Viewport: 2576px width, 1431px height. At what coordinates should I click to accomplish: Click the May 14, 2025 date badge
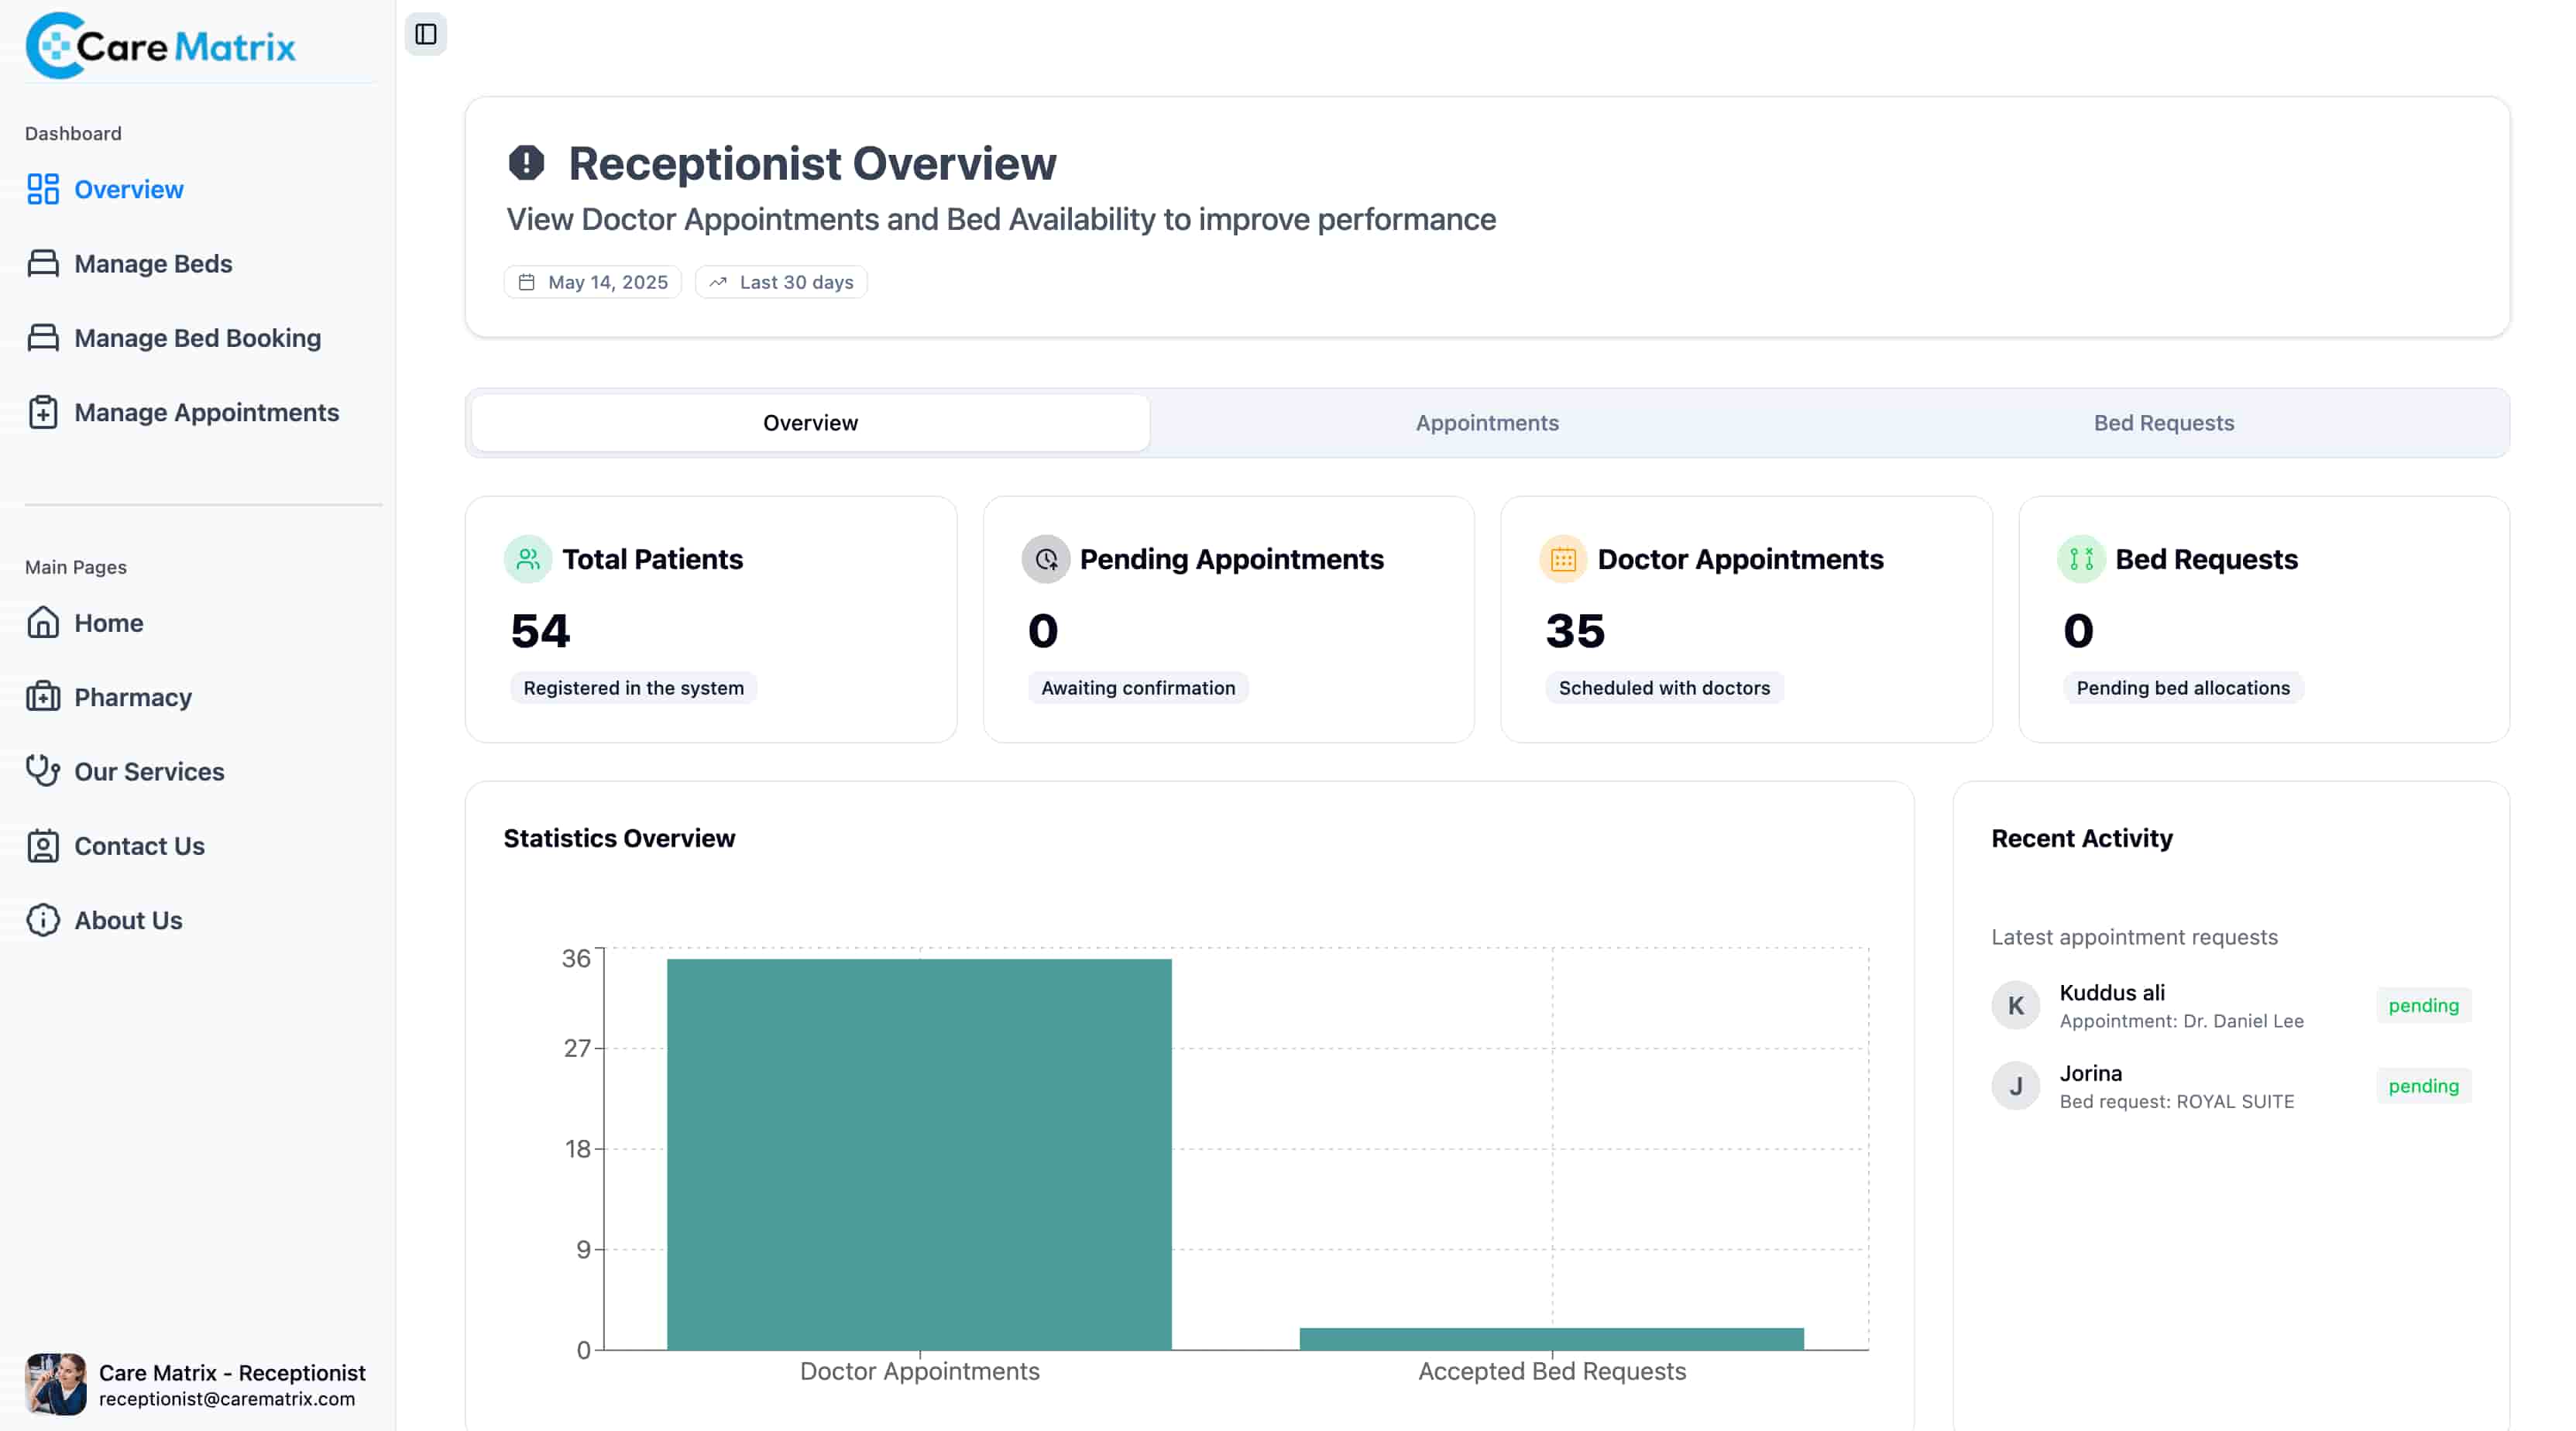tap(593, 282)
